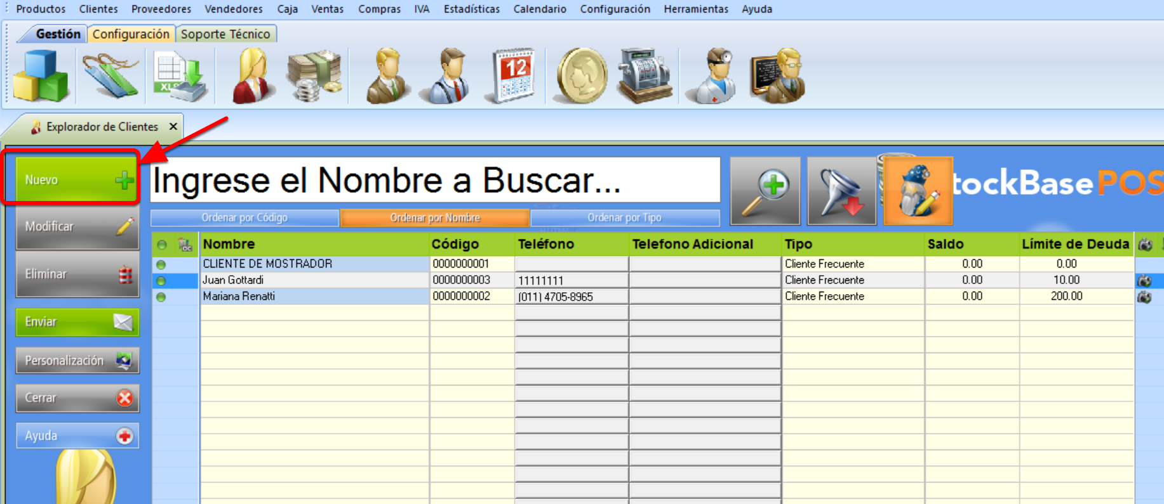Screen dimensions: 1164x504
Task: Click the magnifier with green plus icon
Action: pyautogui.click(x=765, y=191)
